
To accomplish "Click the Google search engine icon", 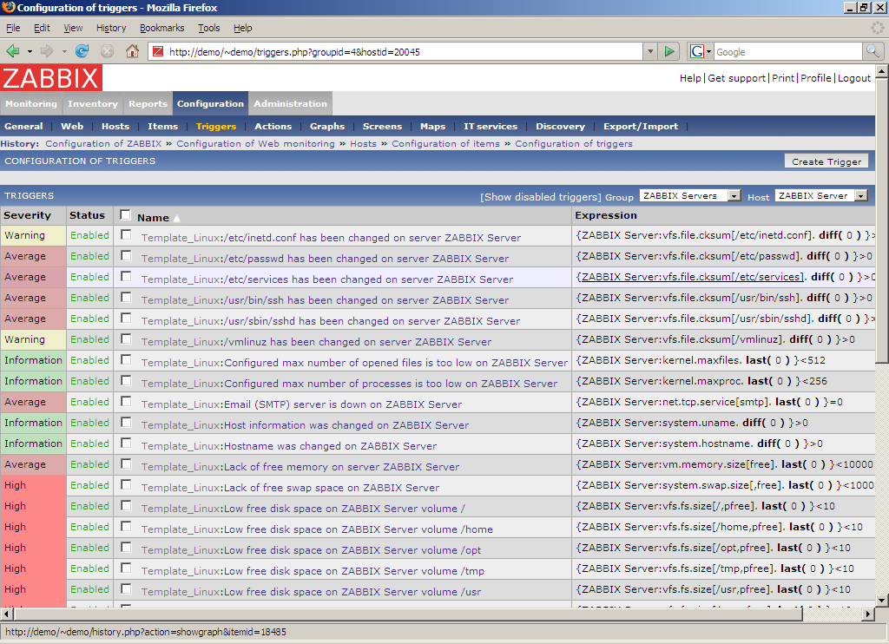I will coord(697,51).
